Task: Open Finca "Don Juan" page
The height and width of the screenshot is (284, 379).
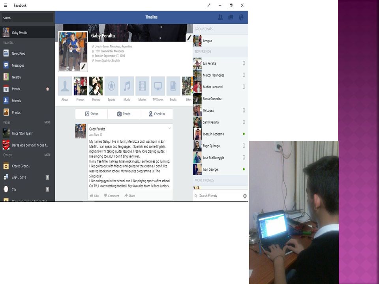Action: (27, 133)
